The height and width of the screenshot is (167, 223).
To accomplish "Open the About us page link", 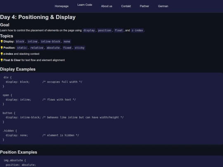I will [107, 6].
